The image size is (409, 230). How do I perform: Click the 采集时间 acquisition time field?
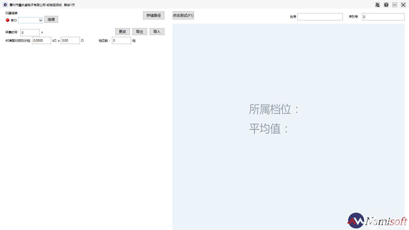tap(30, 33)
